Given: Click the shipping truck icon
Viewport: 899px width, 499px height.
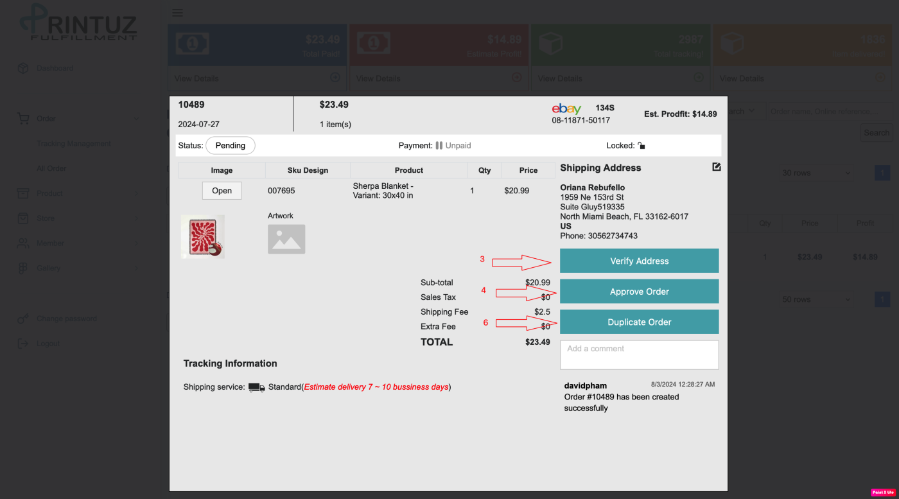Looking at the screenshot, I should pyautogui.click(x=257, y=387).
